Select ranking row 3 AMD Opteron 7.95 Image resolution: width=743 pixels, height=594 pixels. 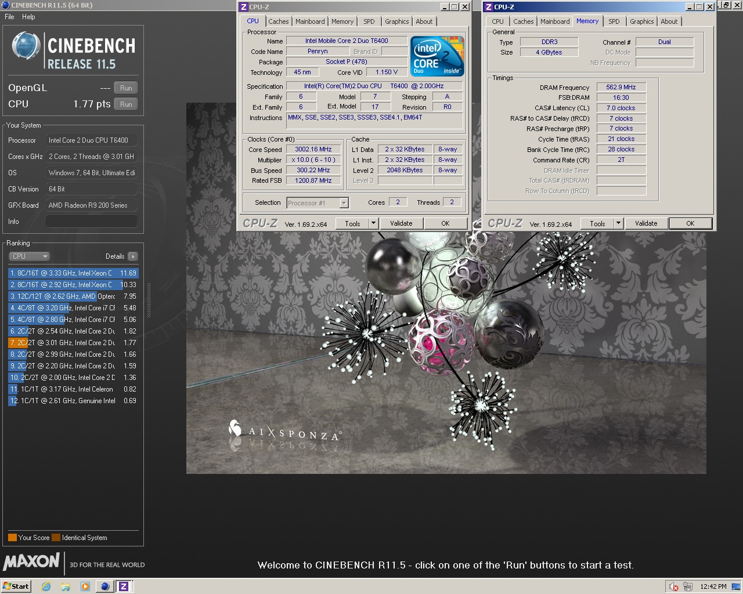click(73, 296)
